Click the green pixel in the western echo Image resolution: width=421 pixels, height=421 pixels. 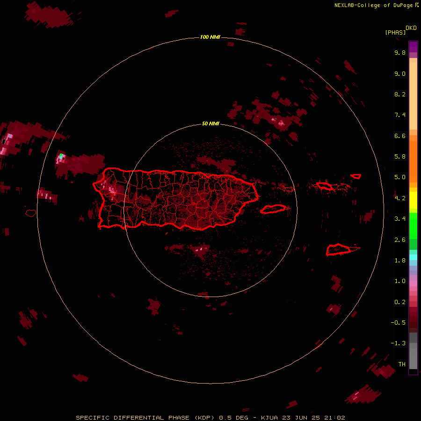(x=61, y=155)
